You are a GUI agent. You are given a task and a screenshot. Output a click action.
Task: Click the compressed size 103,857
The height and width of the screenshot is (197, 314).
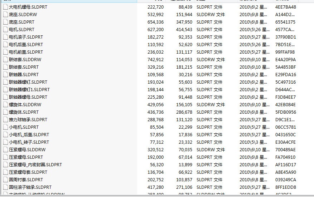[184, 179]
